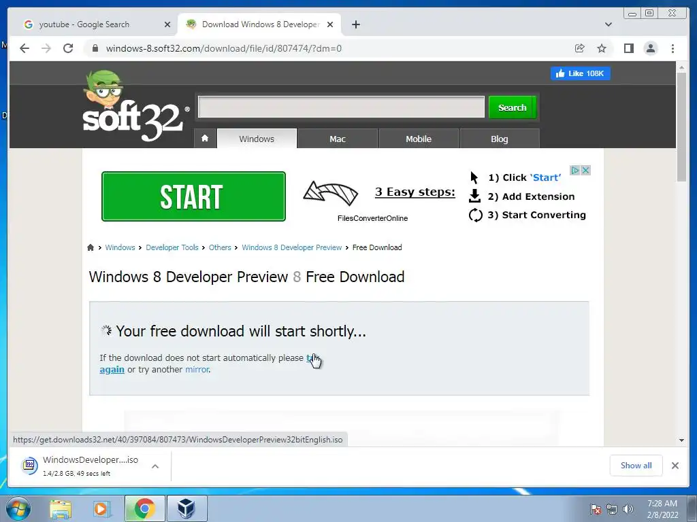
Task: Open the Chrome side panel icon
Action: tap(628, 48)
